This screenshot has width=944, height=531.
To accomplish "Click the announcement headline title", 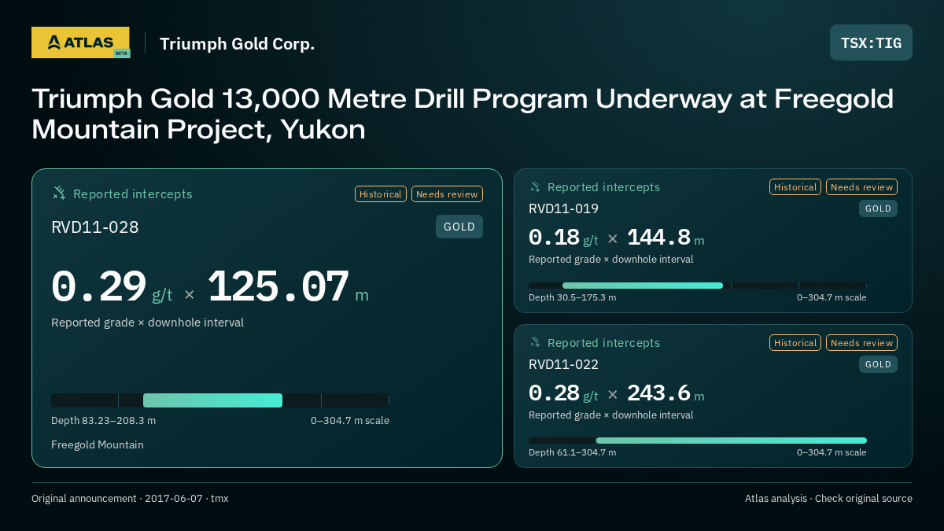I will pos(463,114).
